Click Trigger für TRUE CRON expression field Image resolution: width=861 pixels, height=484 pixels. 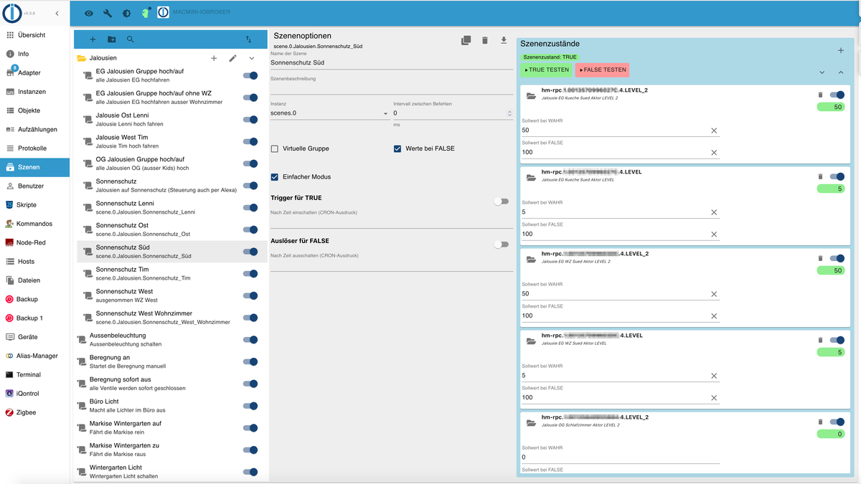[392, 222]
